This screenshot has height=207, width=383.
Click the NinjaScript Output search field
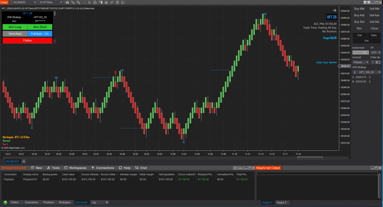tap(317, 174)
